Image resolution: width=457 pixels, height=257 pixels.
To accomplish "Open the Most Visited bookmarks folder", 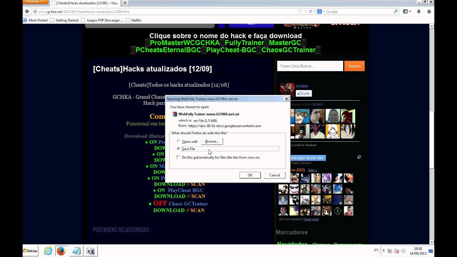I will pyautogui.click(x=35, y=20).
